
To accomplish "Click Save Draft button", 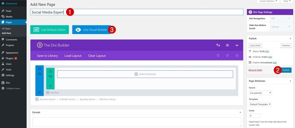I will (255, 45).
